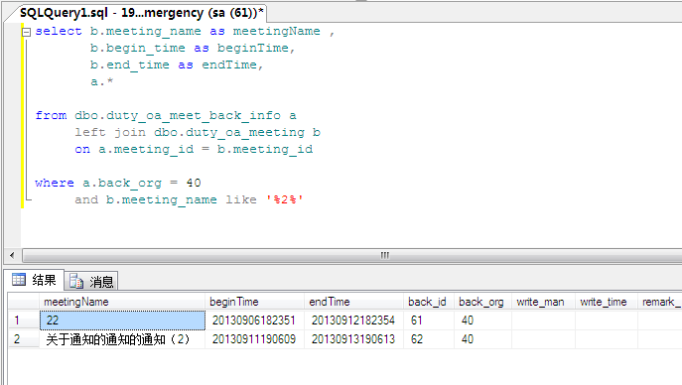Select the back_org column header
Image resolution: width=682 pixels, height=385 pixels.
482,302
